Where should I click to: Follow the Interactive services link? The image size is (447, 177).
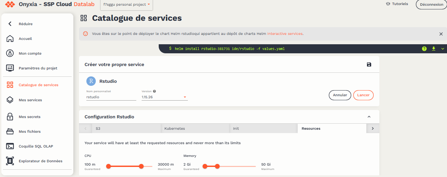pyautogui.click(x=285, y=34)
